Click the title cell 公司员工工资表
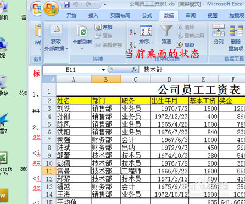This screenshot has height=204, width=245. click(199, 90)
